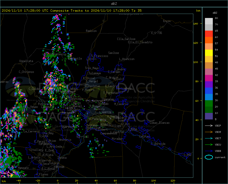Click the SanJose place label
Viewport: 228px width, 184px height.
[113, 53]
